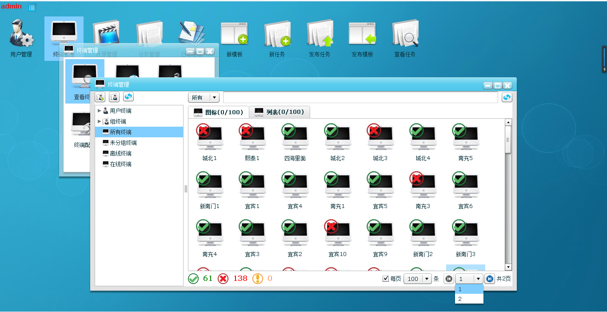Click the red offline status icon
This screenshot has height=312, width=607.
(223, 279)
